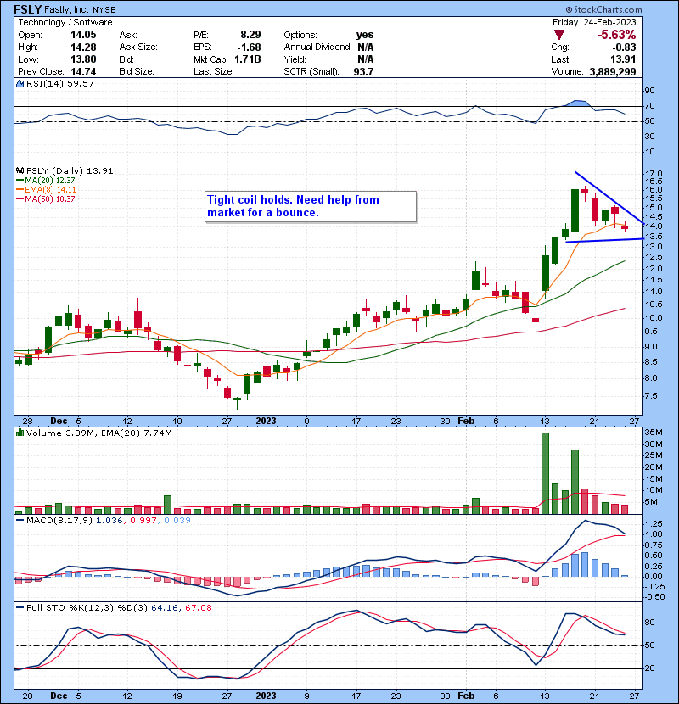The width and height of the screenshot is (679, 704).
Task: Select the Prev Close value 14.74
Action: (83, 71)
